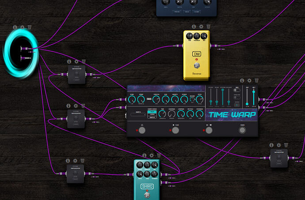Toggle Time Warp play/stop footswitch
This screenshot has height=200, width=305.
coord(209,130)
